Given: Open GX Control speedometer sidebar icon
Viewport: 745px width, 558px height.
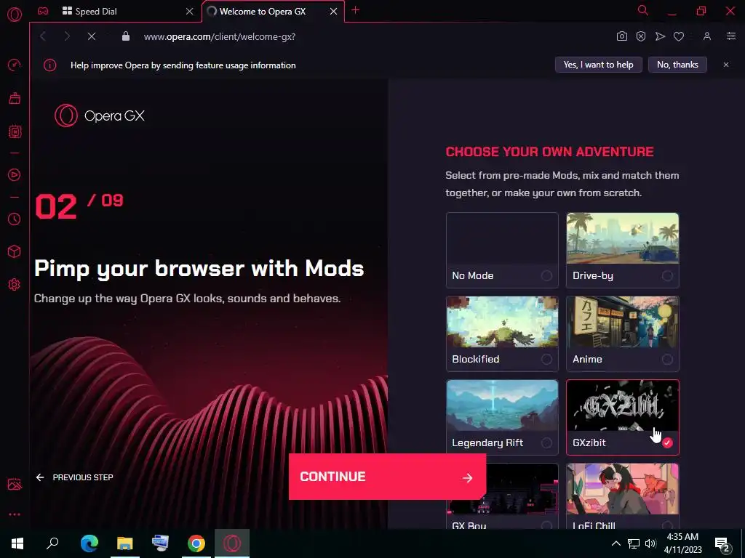Looking at the screenshot, I should pyautogui.click(x=15, y=65).
